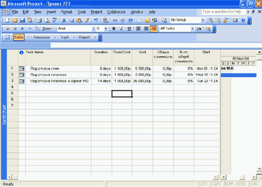Hide subtasks with minus icon

[30, 29]
